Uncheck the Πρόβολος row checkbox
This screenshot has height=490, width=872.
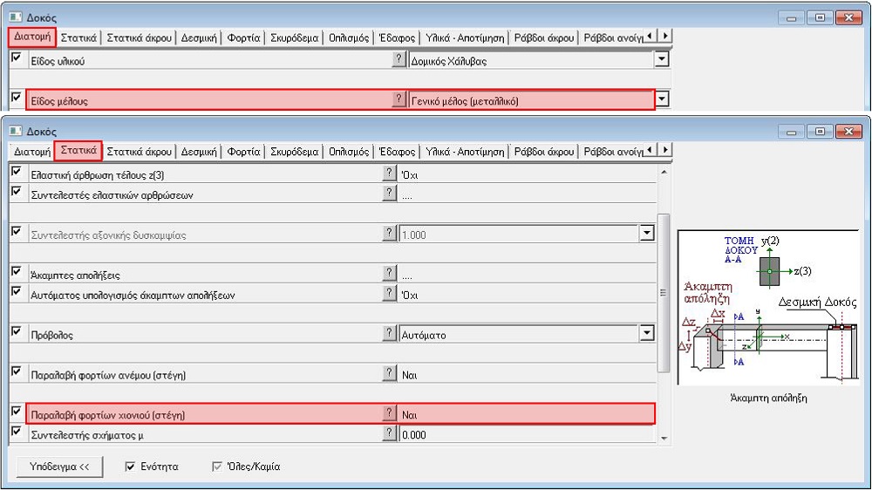pos(16,332)
